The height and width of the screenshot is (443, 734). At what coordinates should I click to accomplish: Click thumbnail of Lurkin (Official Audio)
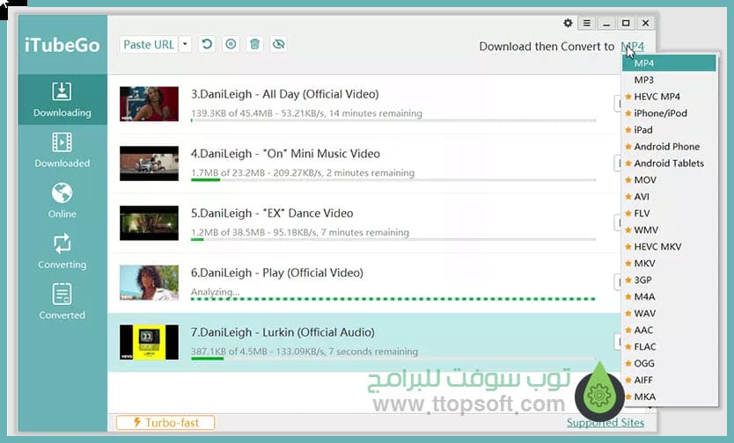coord(149,342)
